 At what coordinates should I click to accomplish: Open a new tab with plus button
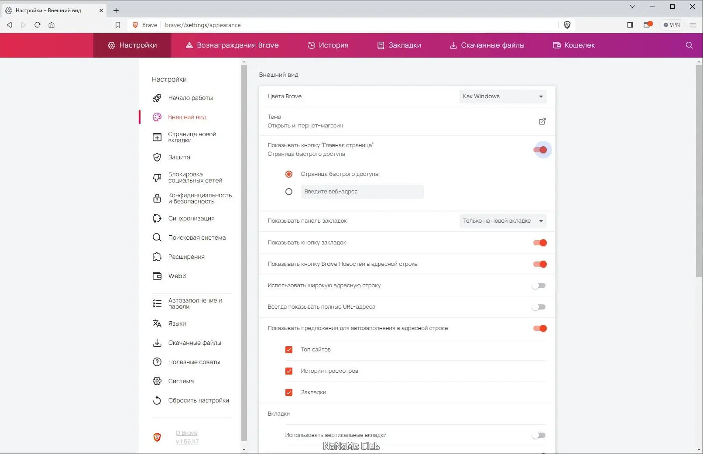tap(116, 10)
